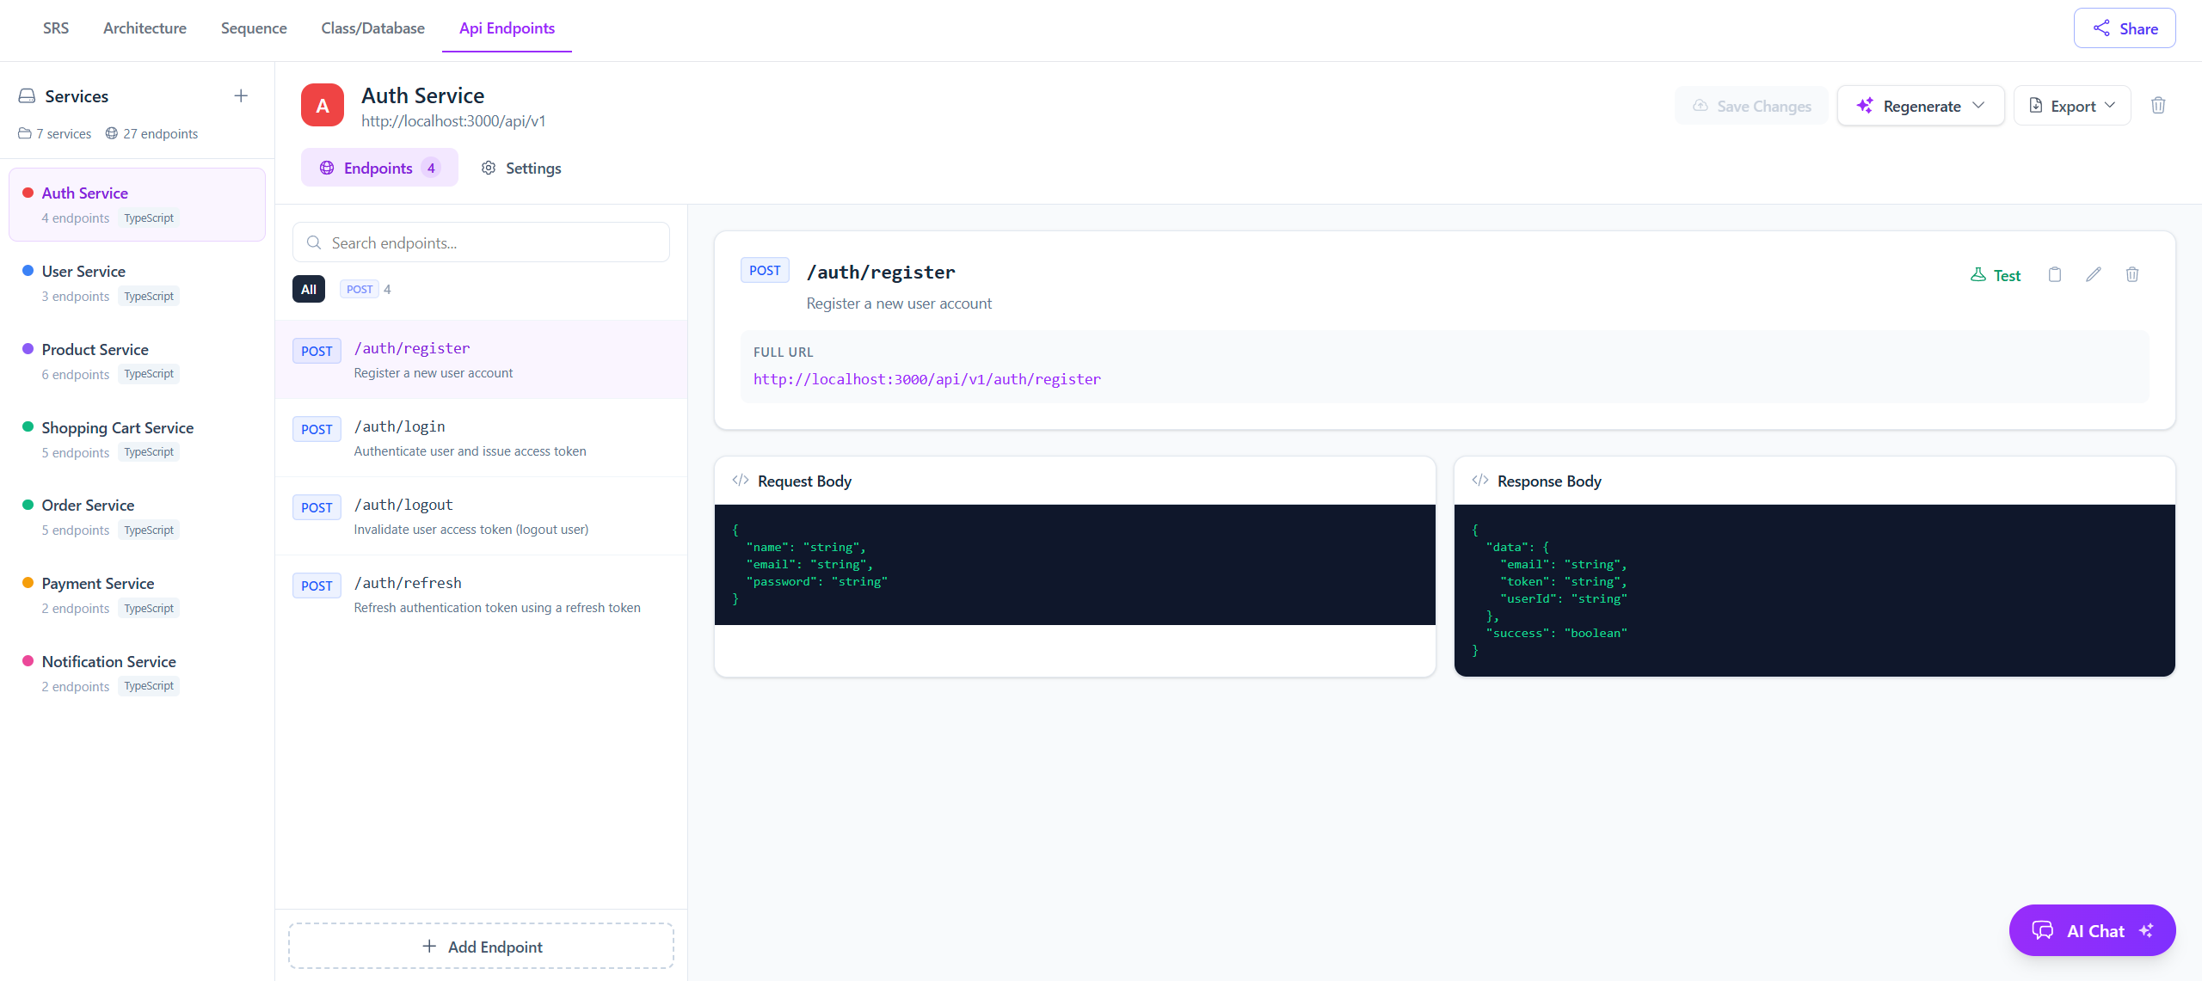Run Test on the /auth/register endpoint
Screen dimensions: 2202x981
pyautogui.click(x=1996, y=274)
